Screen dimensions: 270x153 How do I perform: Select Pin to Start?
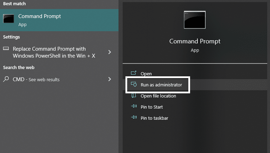(152, 107)
